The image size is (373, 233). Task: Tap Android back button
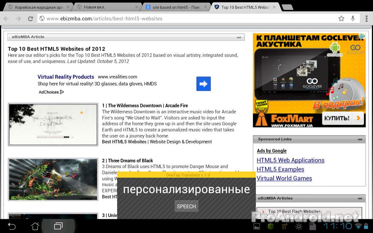click(11, 226)
